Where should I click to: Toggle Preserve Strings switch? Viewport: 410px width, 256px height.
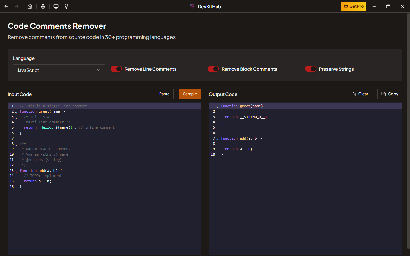(x=311, y=69)
